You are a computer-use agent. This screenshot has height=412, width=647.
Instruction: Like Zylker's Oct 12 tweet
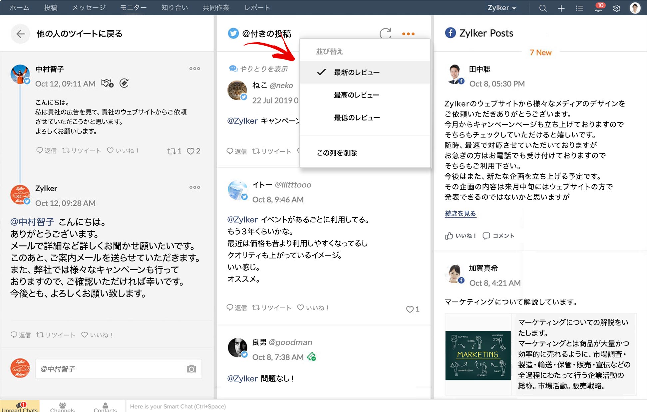coord(97,335)
